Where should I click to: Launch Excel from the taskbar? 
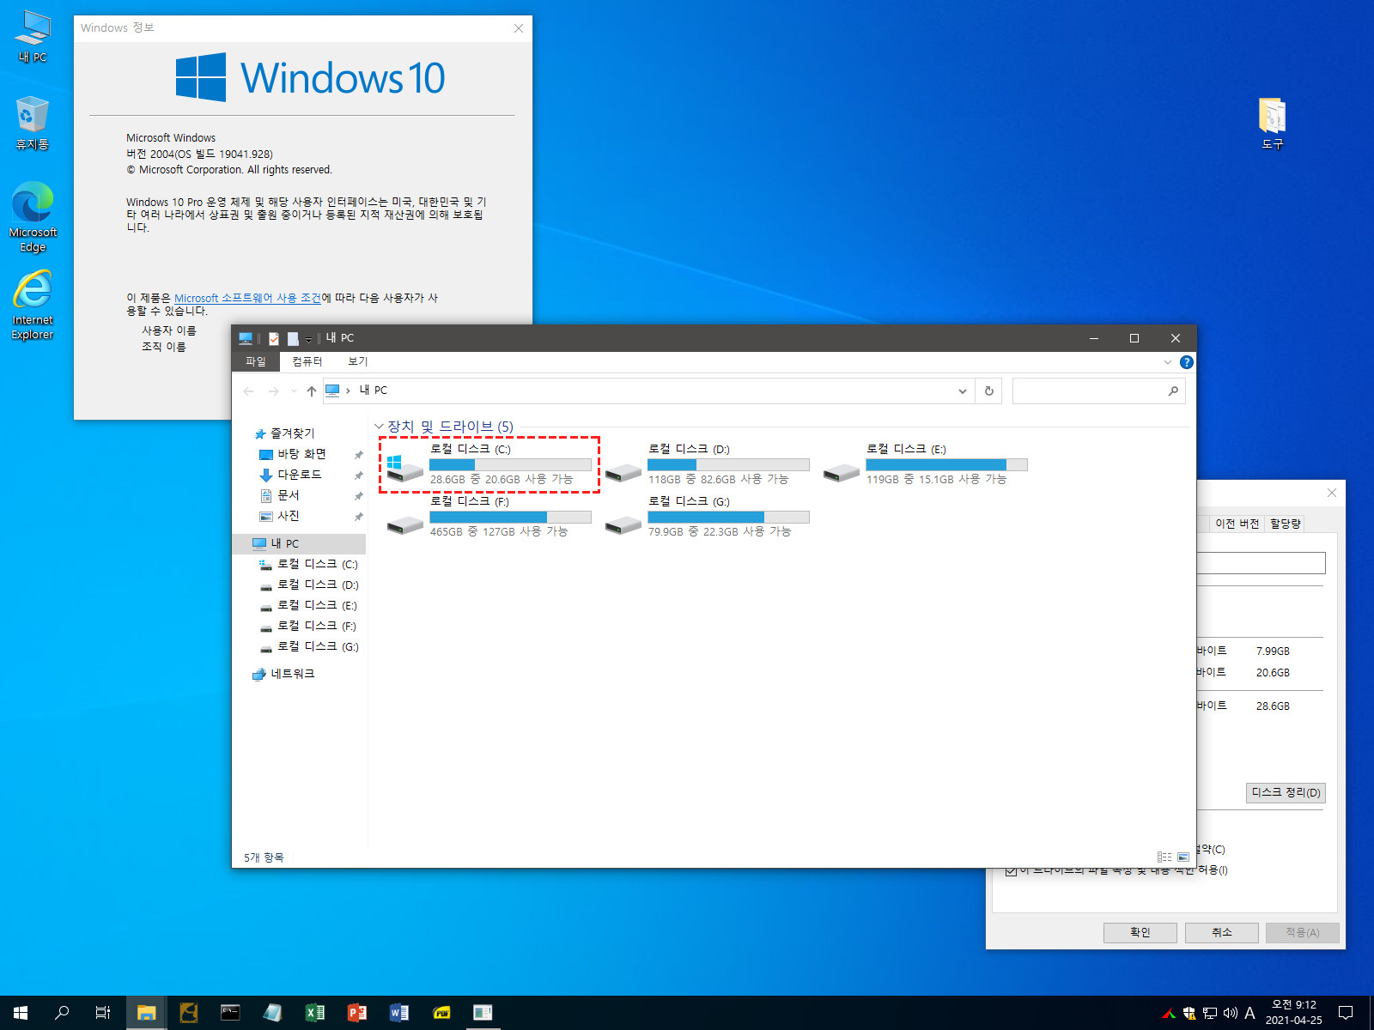(315, 1013)
